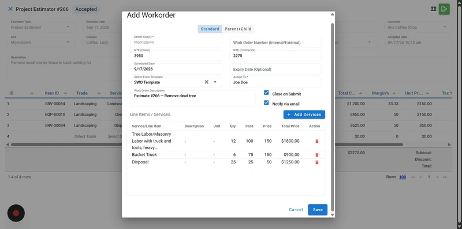The image size is (462, 229).
Task: Go to last page of rows
Action: (445, 177)
